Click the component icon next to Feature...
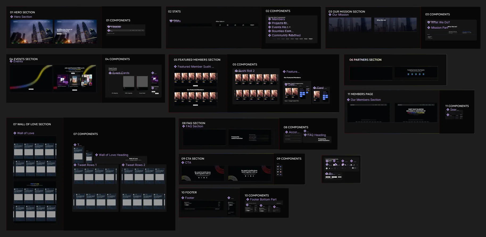The width and height of the screenshot is (486, 237). pyautogui.click(x=284, y=72)
